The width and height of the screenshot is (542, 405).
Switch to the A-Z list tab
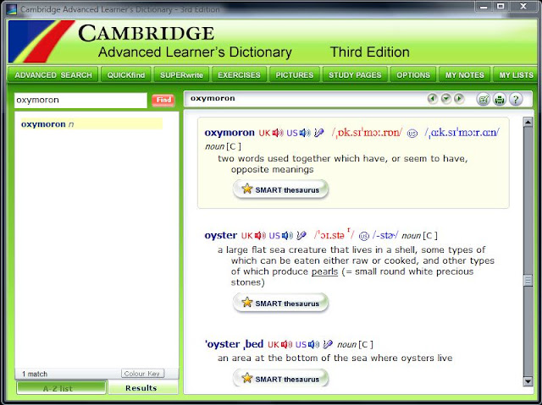pos(61,388)
